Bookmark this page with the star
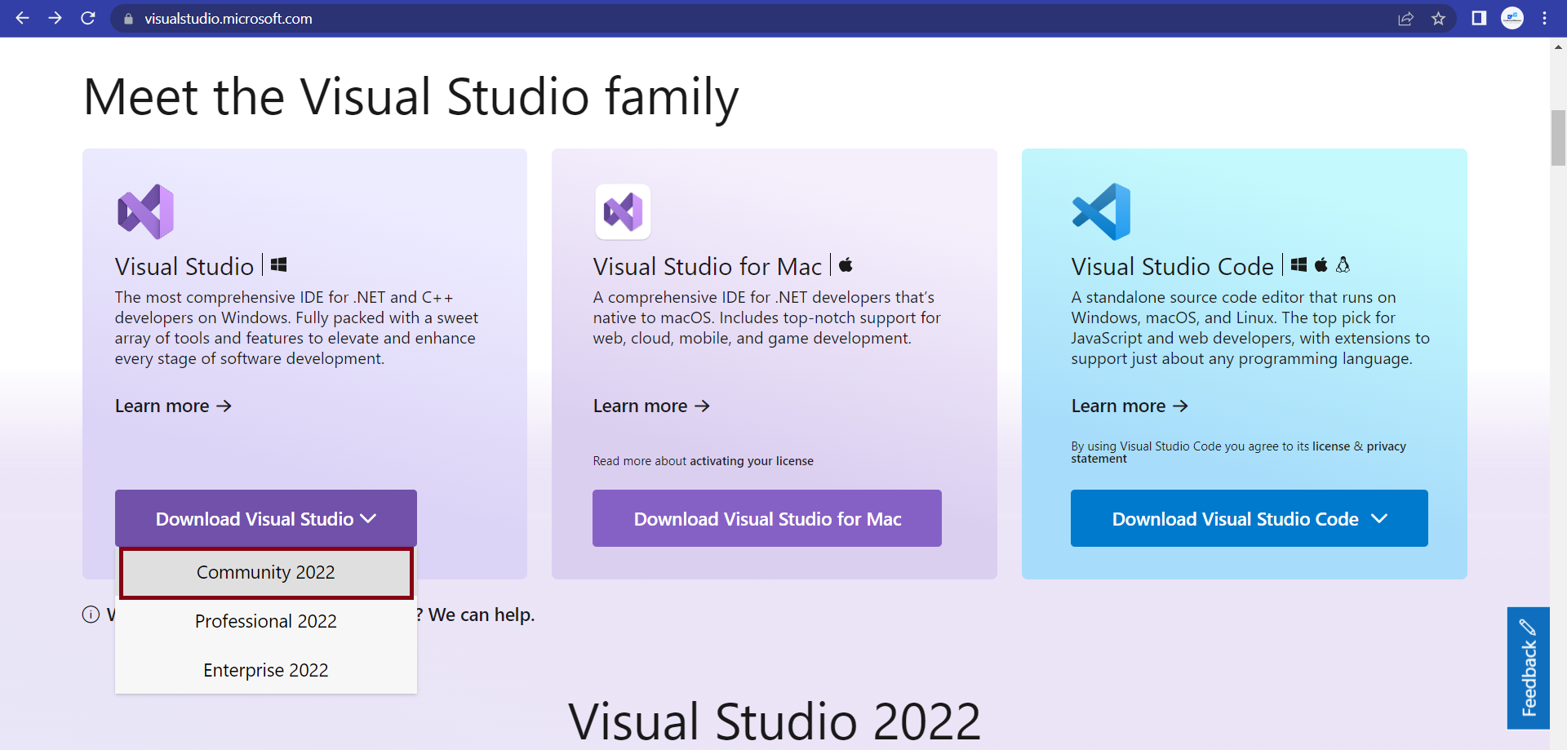 point(1438,19)
